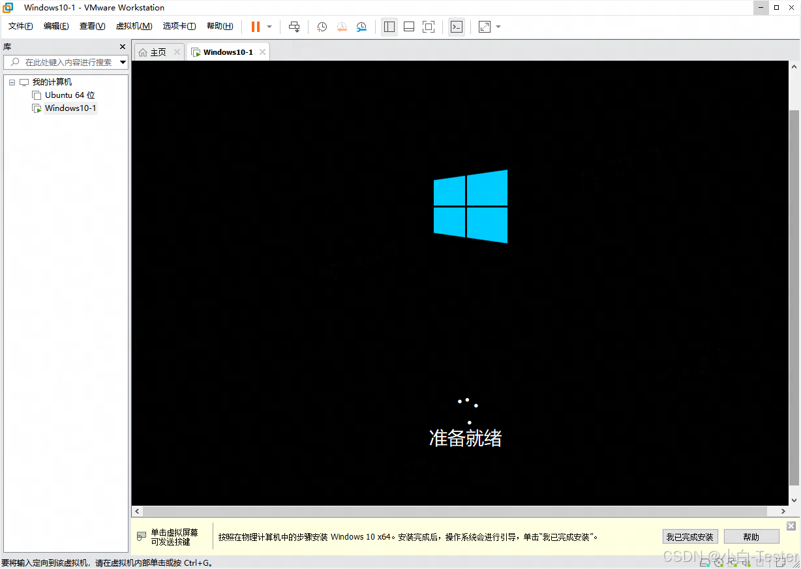The height and width of the screenshot is (569, 801).
Task: Click the vertical scrollbar down arrow
Action: click(794, 500)
